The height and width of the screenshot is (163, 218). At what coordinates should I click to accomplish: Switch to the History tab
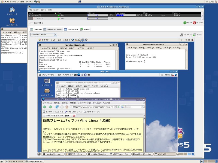(x=85, y=29)
